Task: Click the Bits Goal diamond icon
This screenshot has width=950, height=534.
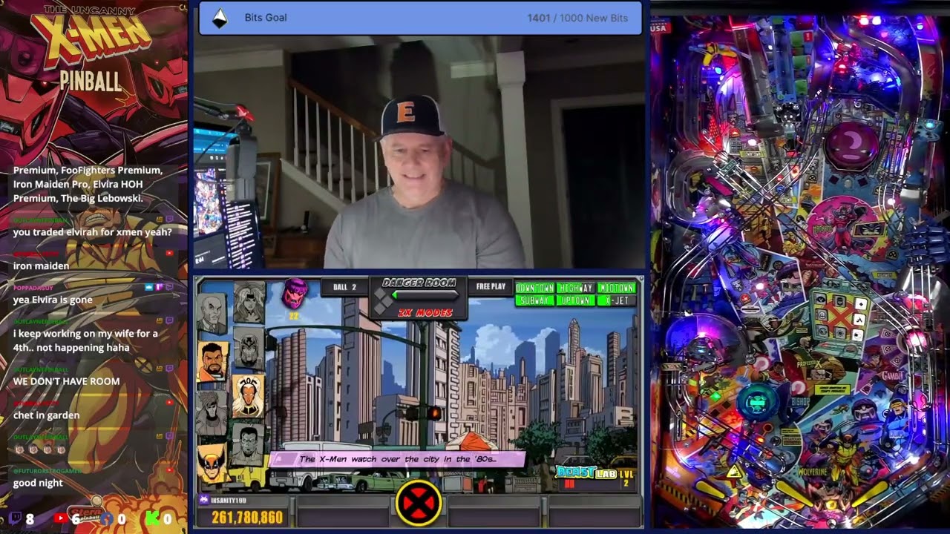Action: pyautogui.click(x=220, y=18)
